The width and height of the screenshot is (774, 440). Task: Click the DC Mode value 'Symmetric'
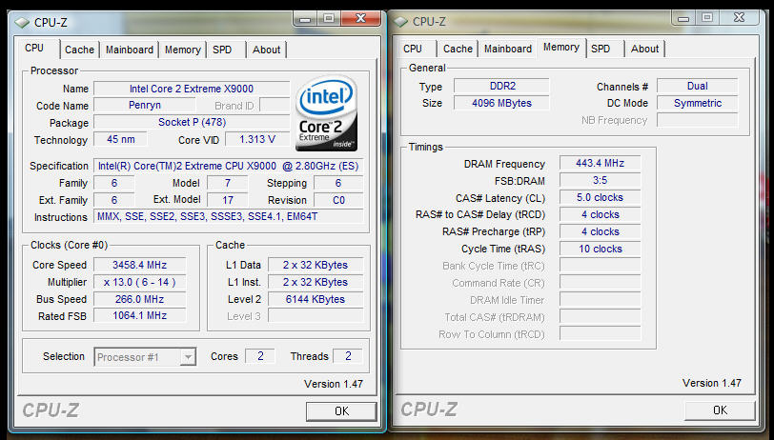coord(698,103)
